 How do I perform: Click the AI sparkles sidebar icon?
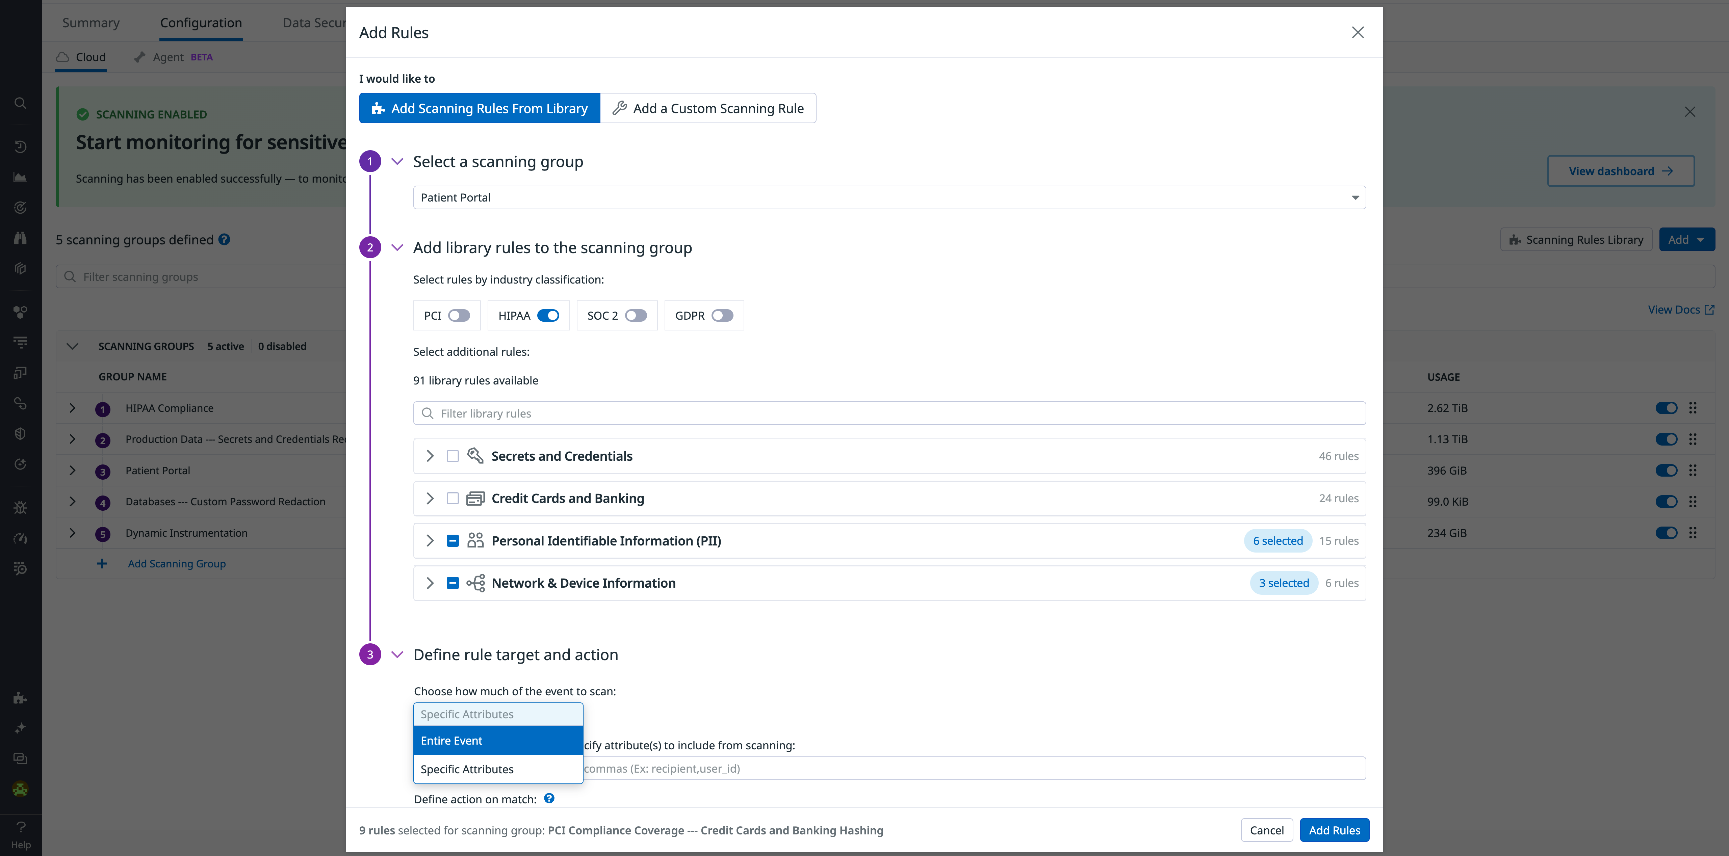(x=20, y=728)
